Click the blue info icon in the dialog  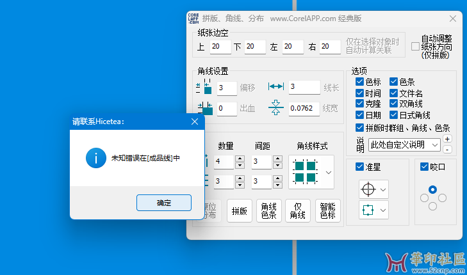(x=95, y=157)
